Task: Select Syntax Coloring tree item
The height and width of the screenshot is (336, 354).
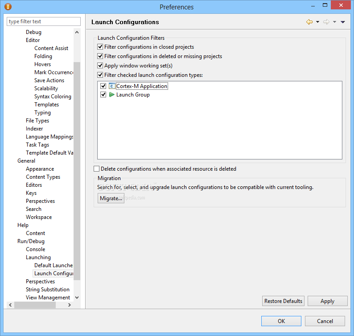Action: pos(53,97)
